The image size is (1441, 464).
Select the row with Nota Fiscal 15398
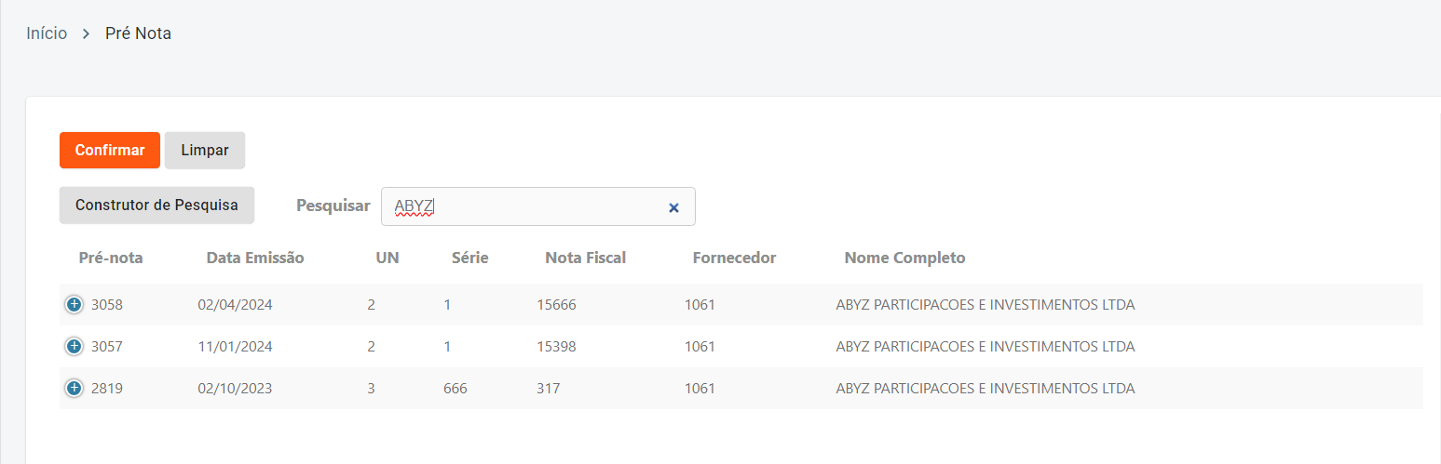[556, 347]
